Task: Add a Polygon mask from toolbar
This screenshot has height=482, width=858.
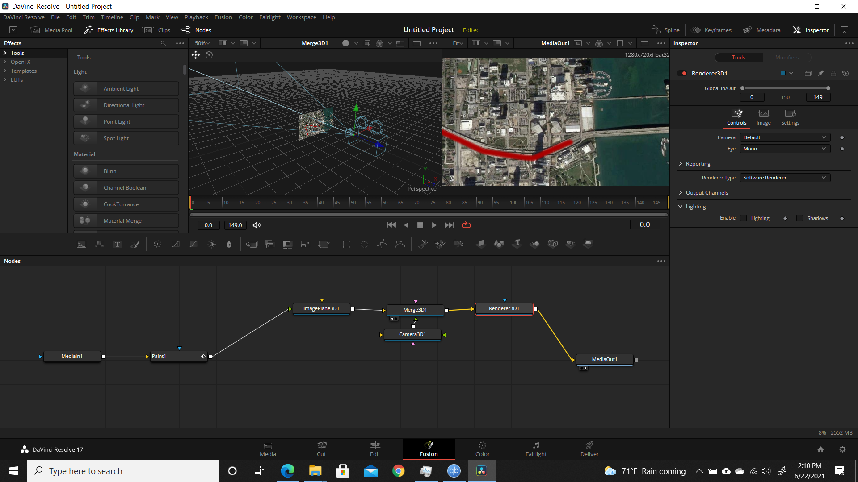Action: (x=382, y=244)
